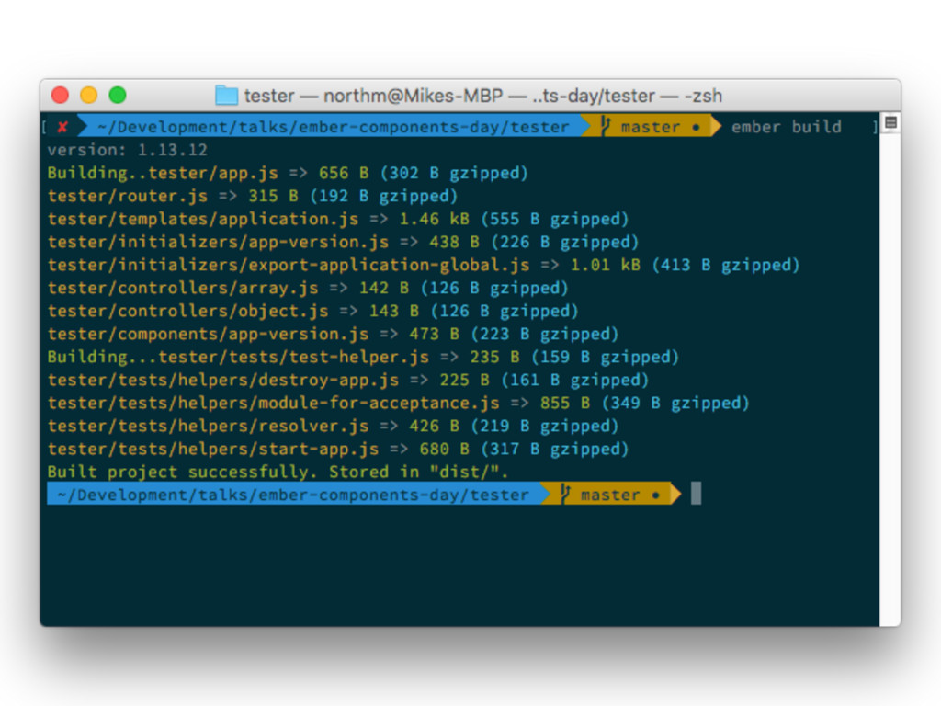Viewport: 941px width, 706px height.
Task: Click the "master" branch segment in the bottom prompt
Action: [610, 495]
